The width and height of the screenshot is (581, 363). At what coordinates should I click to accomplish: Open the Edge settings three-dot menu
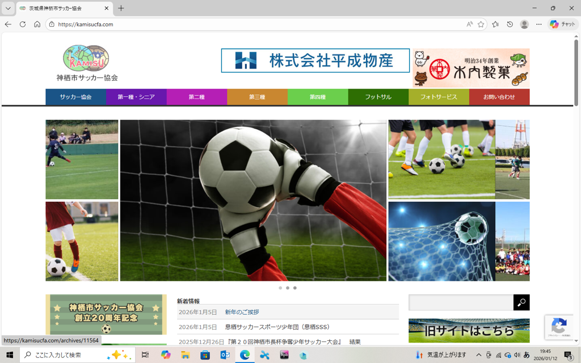click(539, 24)
